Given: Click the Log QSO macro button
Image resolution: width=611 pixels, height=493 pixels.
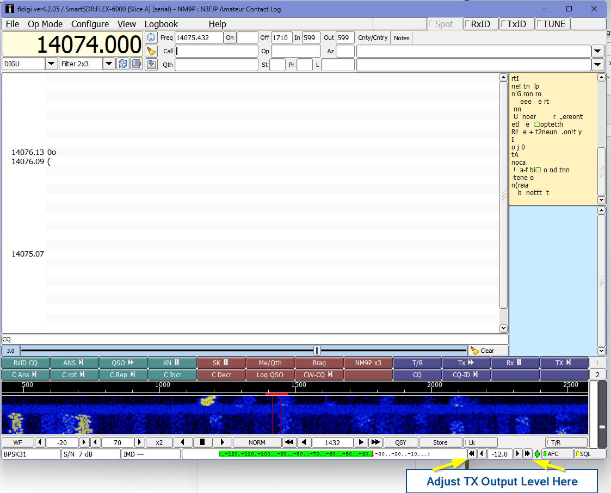Looking at the screenshot, I should (270, 375).
